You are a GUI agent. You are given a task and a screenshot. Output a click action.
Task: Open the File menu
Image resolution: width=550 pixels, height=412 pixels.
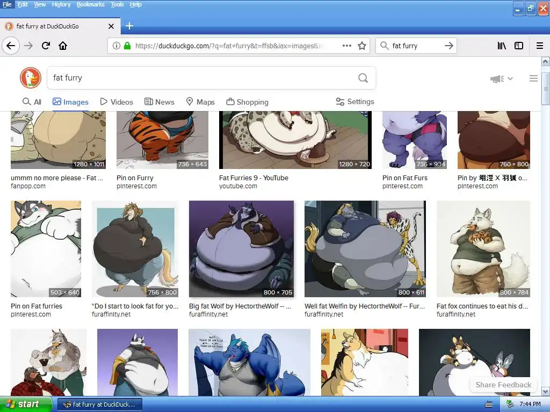coord(7,4)
